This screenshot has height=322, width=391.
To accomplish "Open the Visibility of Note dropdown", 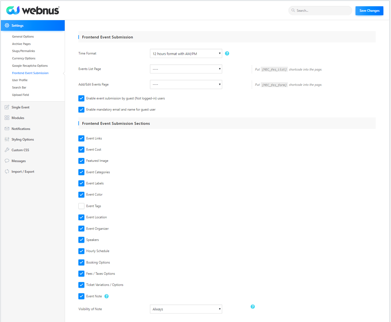I will (186, 309).
